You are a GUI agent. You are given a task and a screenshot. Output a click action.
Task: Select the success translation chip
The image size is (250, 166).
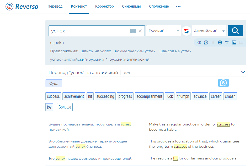pos(53,96)
